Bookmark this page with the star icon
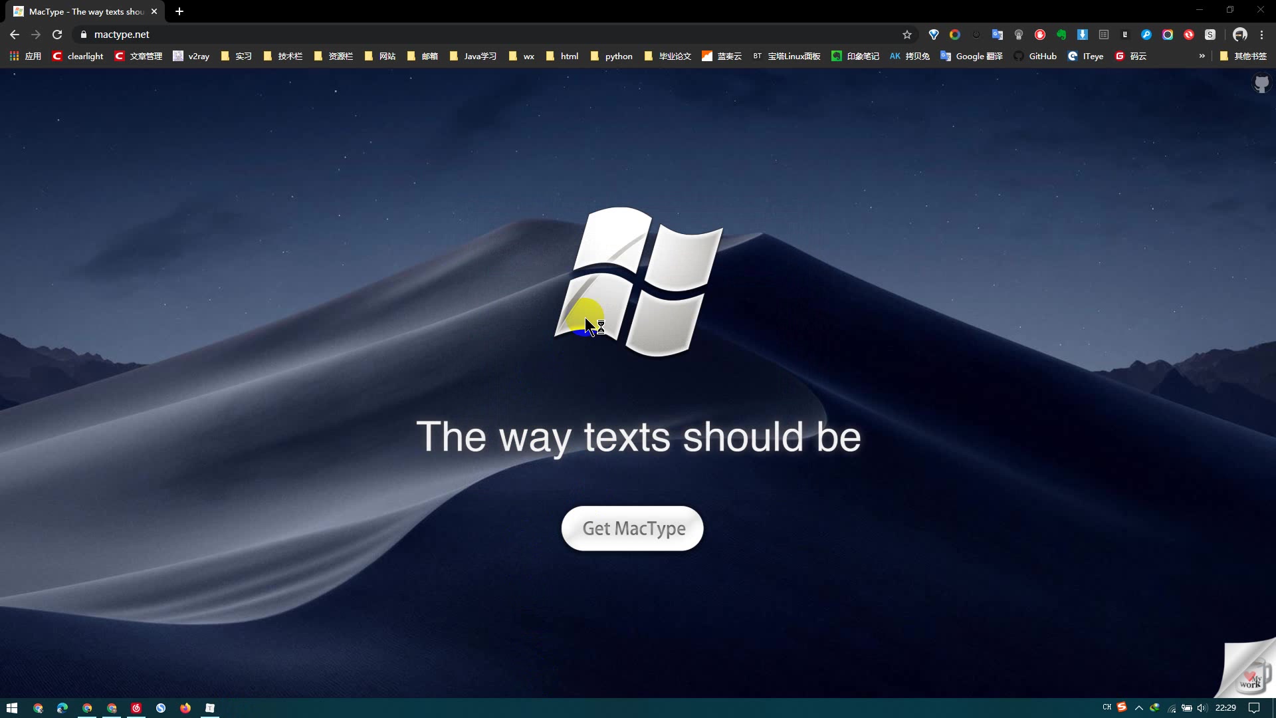The width and height of the screenshot is (1276, 718). [x=907, y=35]
